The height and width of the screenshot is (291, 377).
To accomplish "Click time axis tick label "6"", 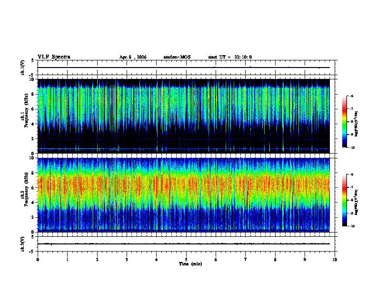I will 216,260.
